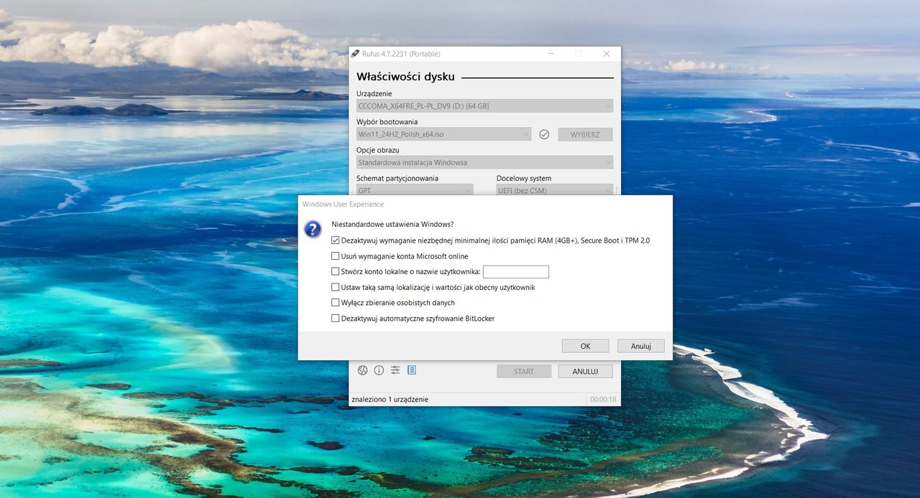Open the Rufus about info icon
Image resolution: width=920 pixels, height=498 pixels.
(379, 370)
